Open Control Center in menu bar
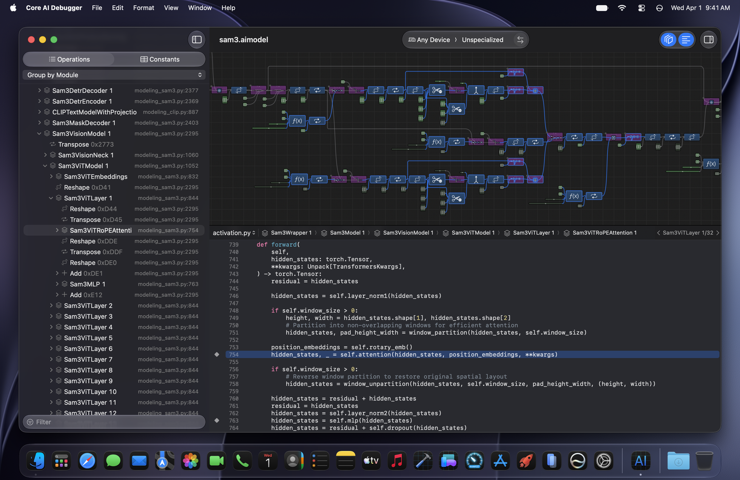The image size is (740, 480). pyautogui.click(x=641, y=8)
